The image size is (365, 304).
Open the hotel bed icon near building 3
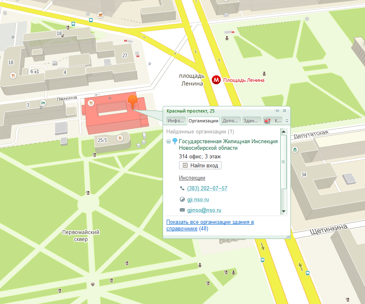tap(43, 103)
